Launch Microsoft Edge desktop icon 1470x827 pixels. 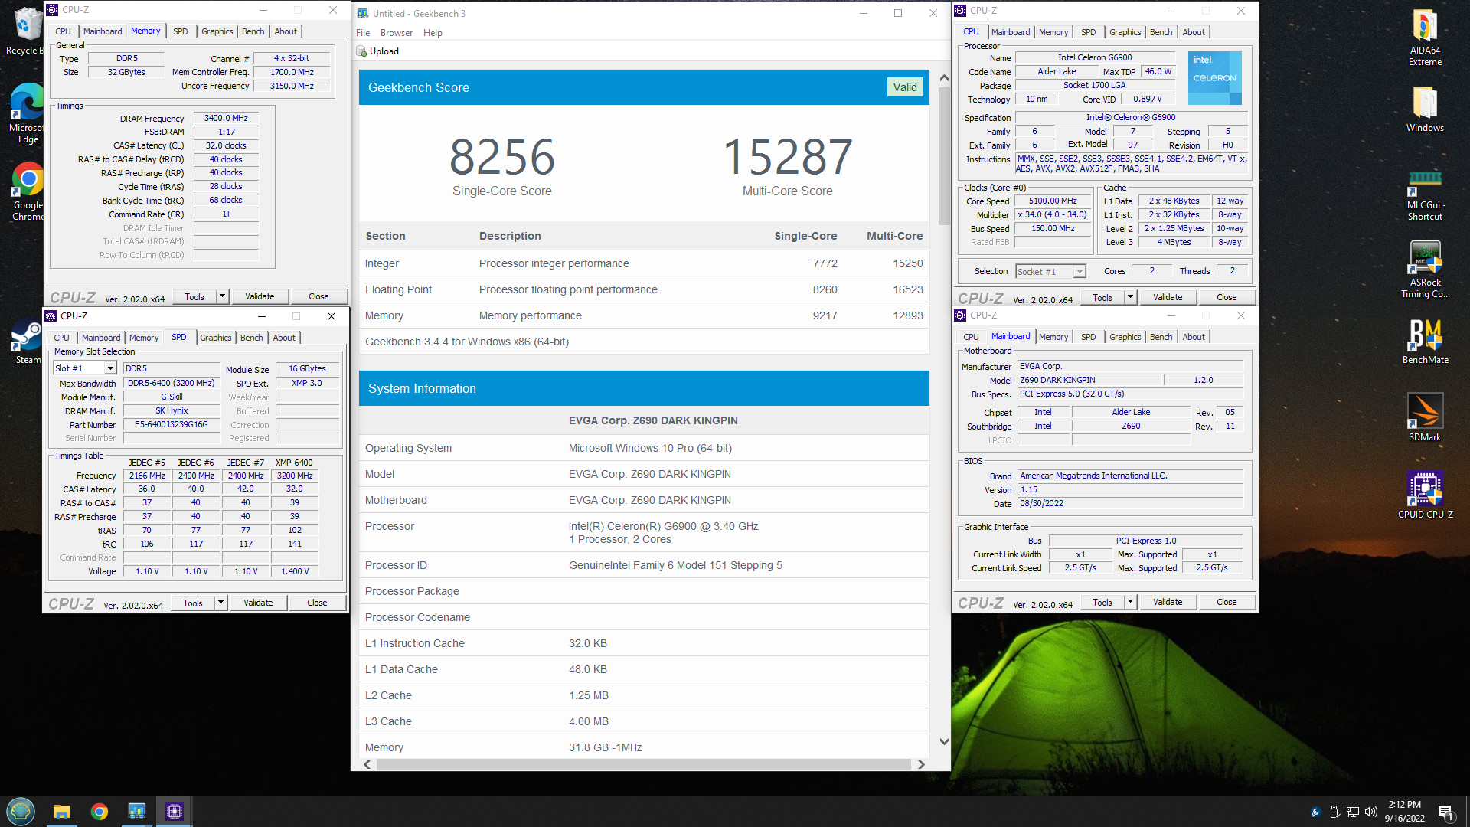[28, 113]
